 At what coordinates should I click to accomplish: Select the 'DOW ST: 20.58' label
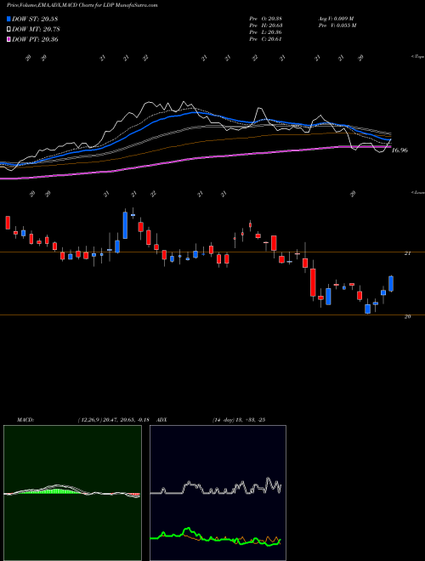(x=35, y=19)
